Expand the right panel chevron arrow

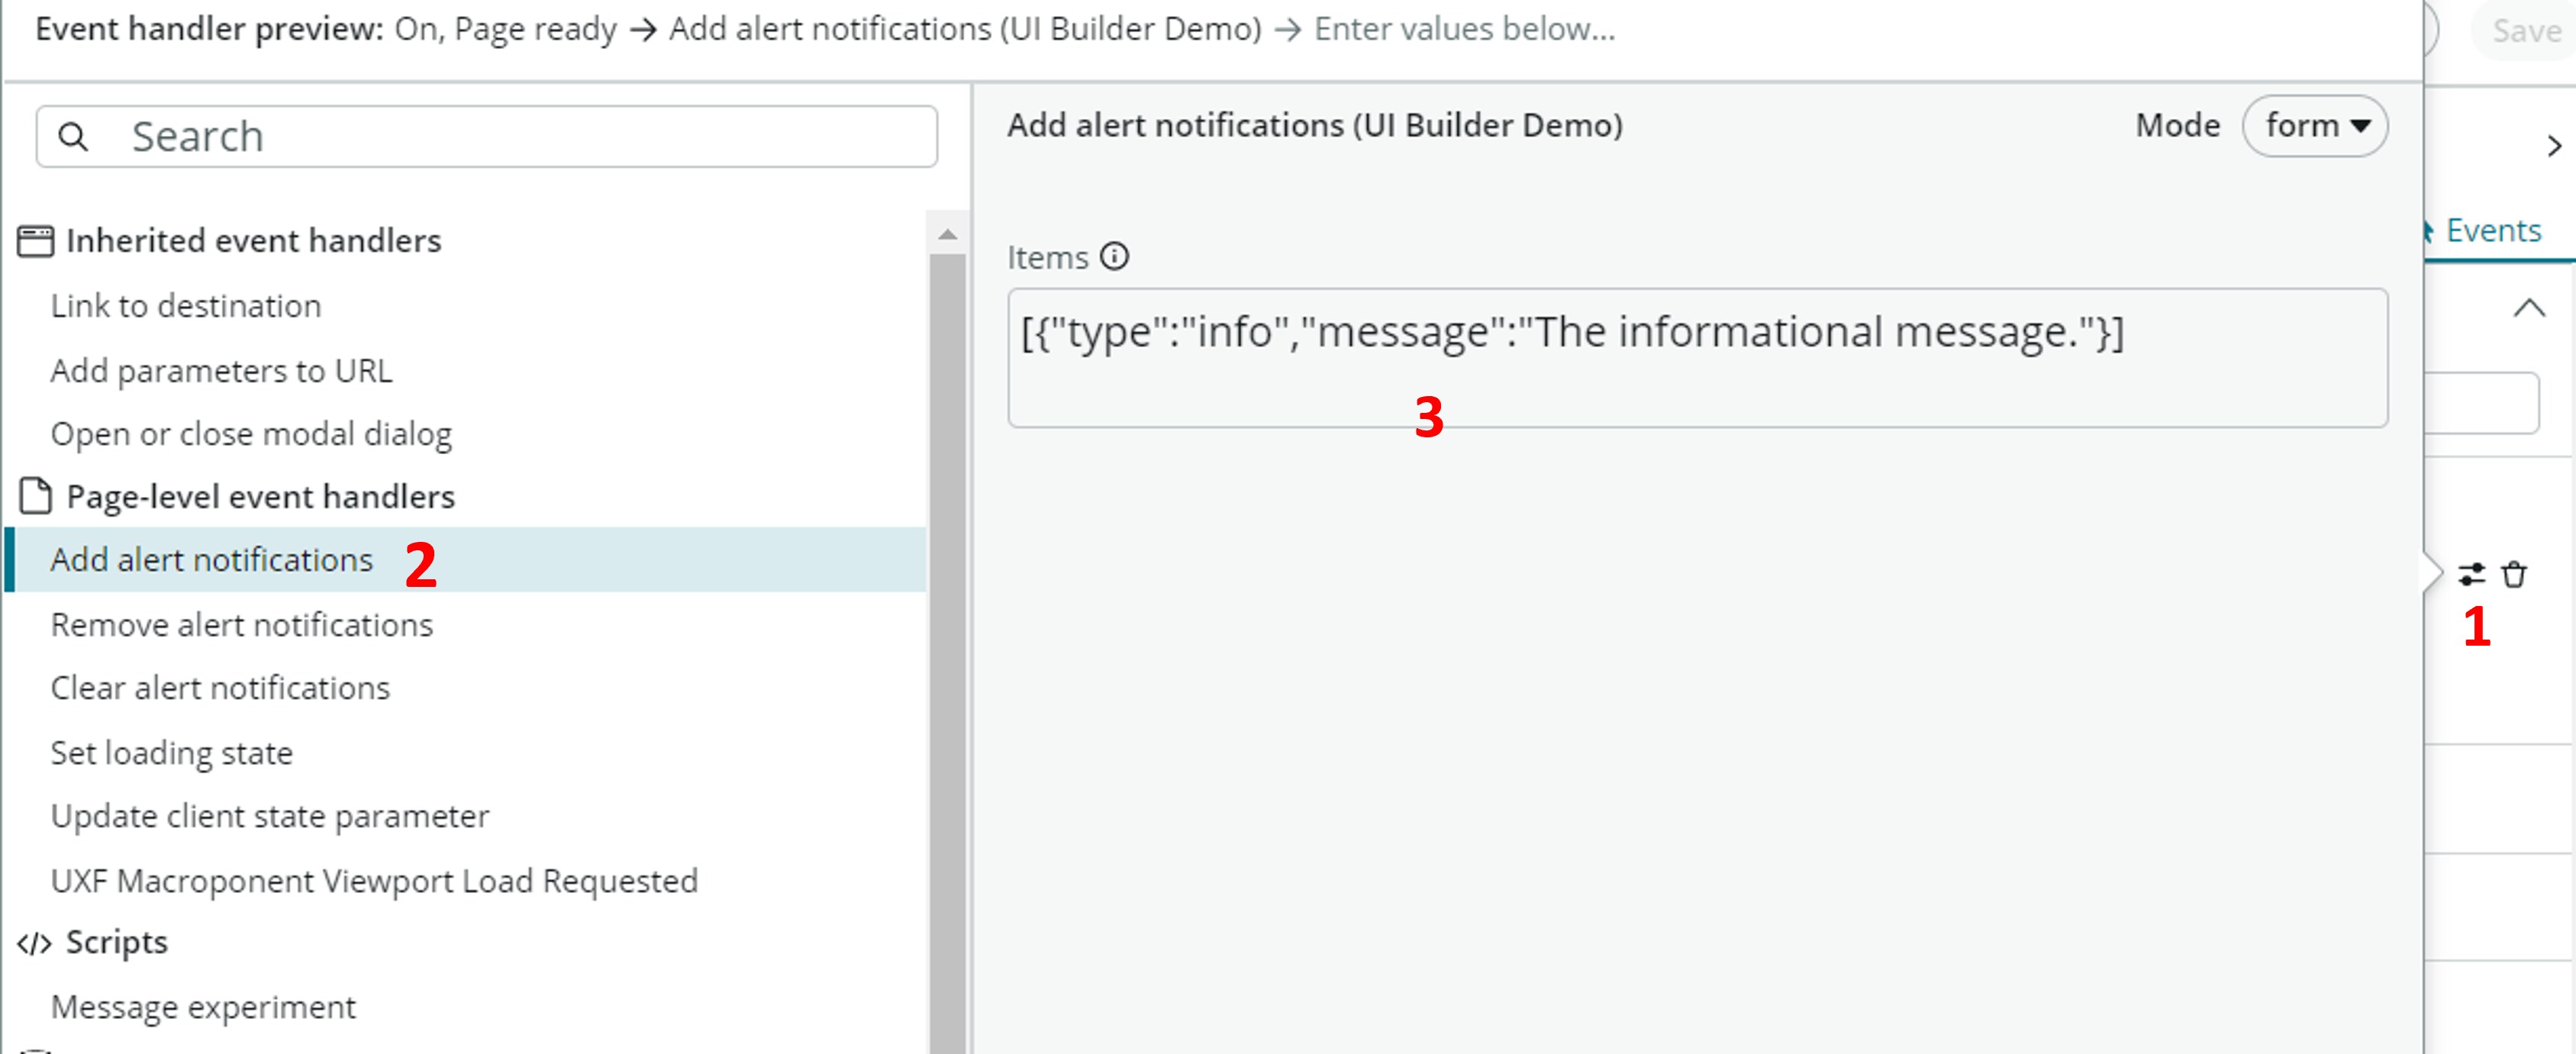tap(2554, 146)
